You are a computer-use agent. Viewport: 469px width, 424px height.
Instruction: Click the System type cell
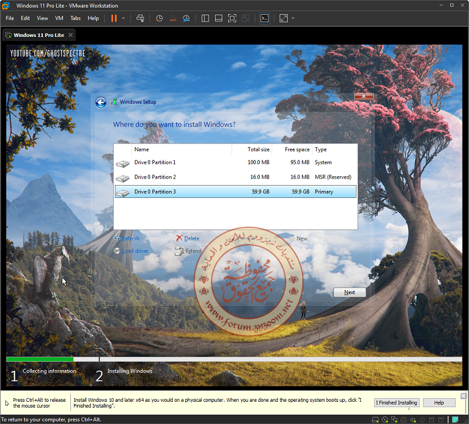click(323, 162)
